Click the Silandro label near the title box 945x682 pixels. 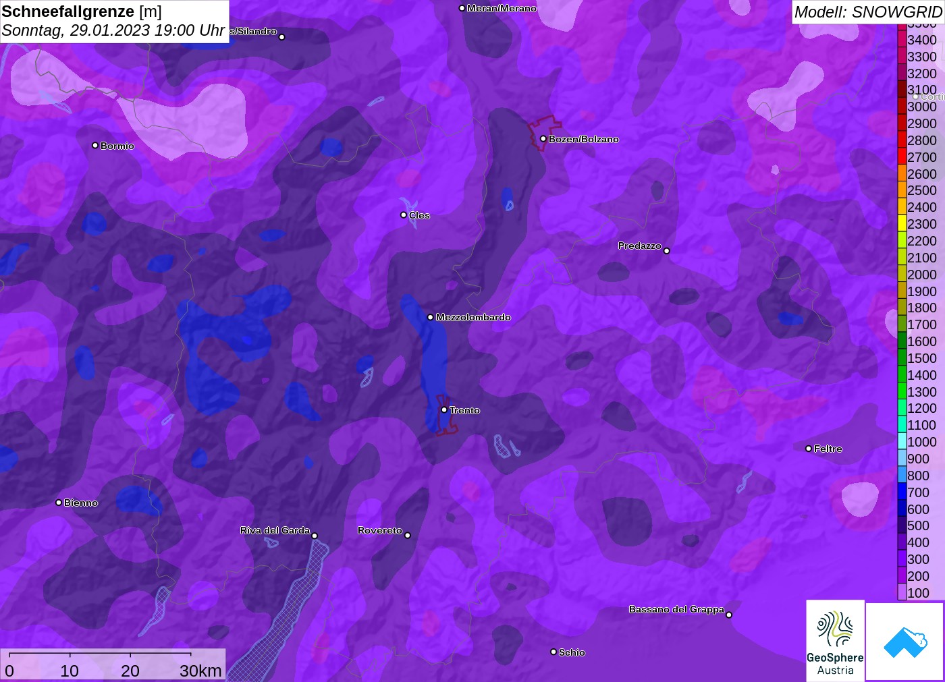pos(254,32)
